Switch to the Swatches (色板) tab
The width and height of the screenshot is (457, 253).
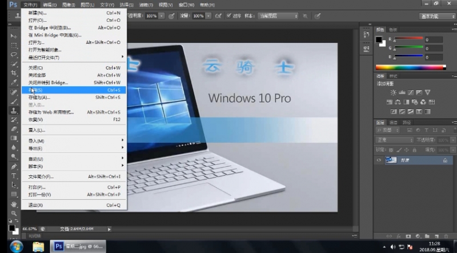pos(392,30)
